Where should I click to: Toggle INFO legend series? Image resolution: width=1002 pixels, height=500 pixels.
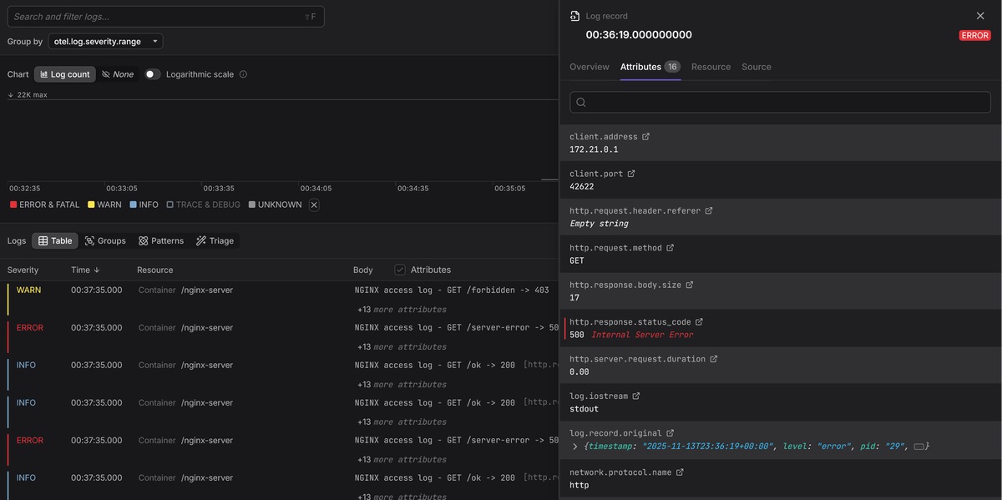coord(144,205)
